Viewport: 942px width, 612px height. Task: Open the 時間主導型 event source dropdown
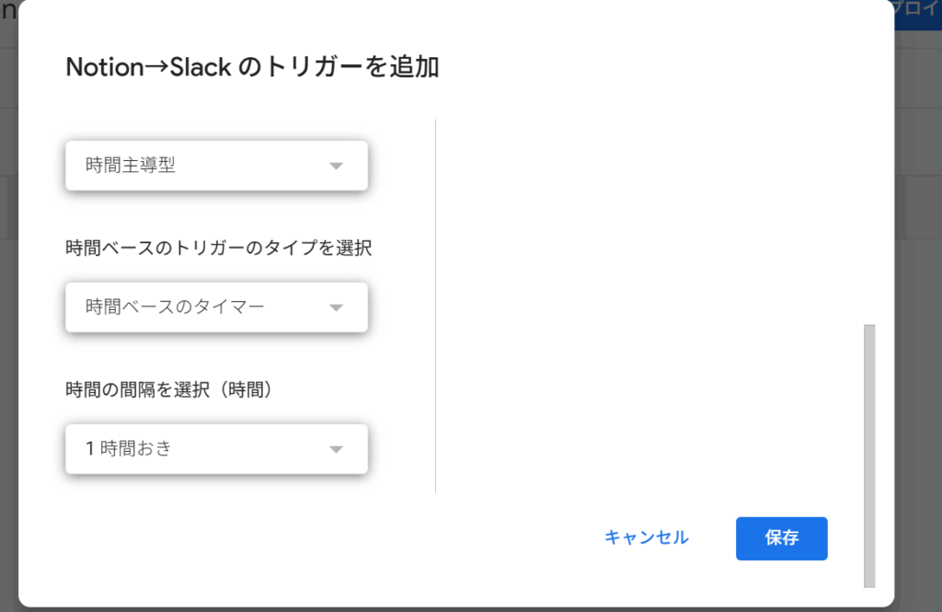click(216, 166)
